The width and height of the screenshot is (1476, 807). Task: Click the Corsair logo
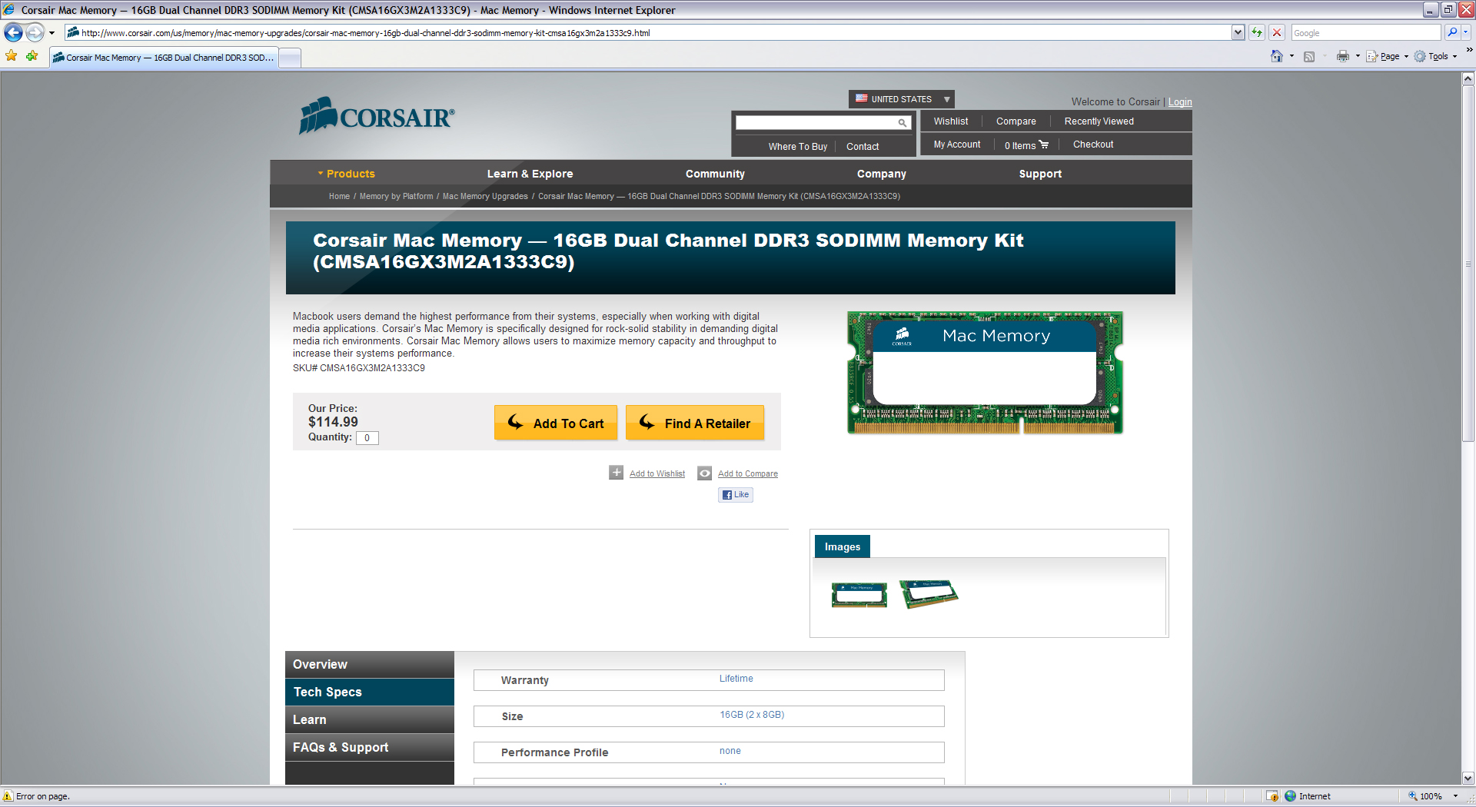[377, 116]
